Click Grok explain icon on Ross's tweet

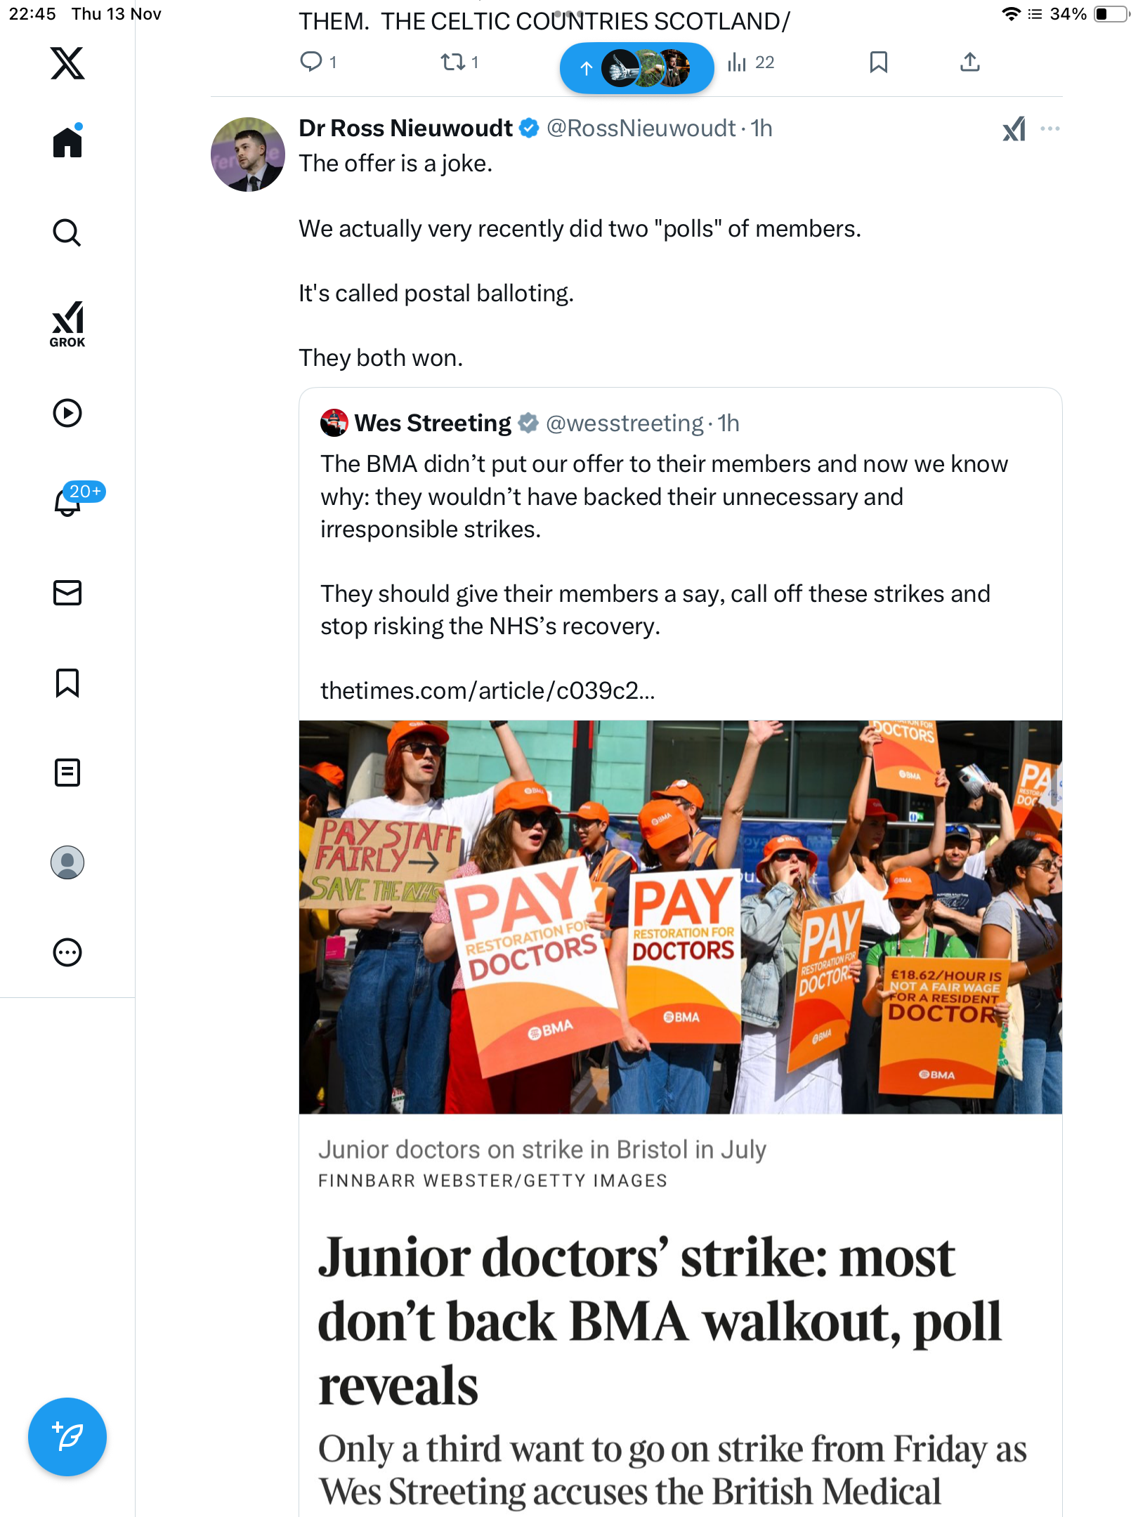1014,129
